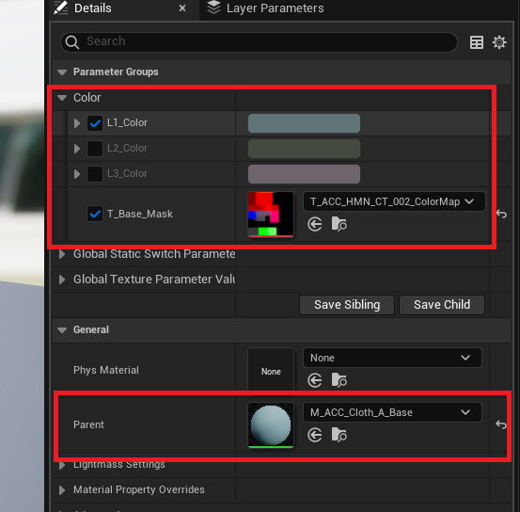This screenshot has height=512, width=520.
Task: Click the search magnifier icon
Action: 72,42
